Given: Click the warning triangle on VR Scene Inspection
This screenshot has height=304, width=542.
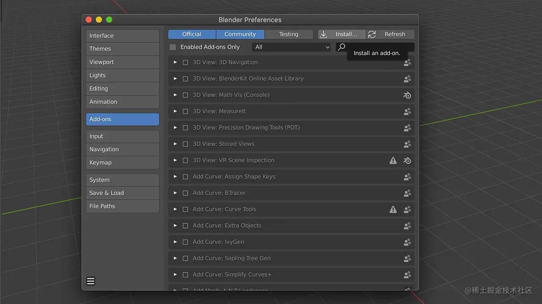Looking at the screenshot, I should tap(393, 160).
